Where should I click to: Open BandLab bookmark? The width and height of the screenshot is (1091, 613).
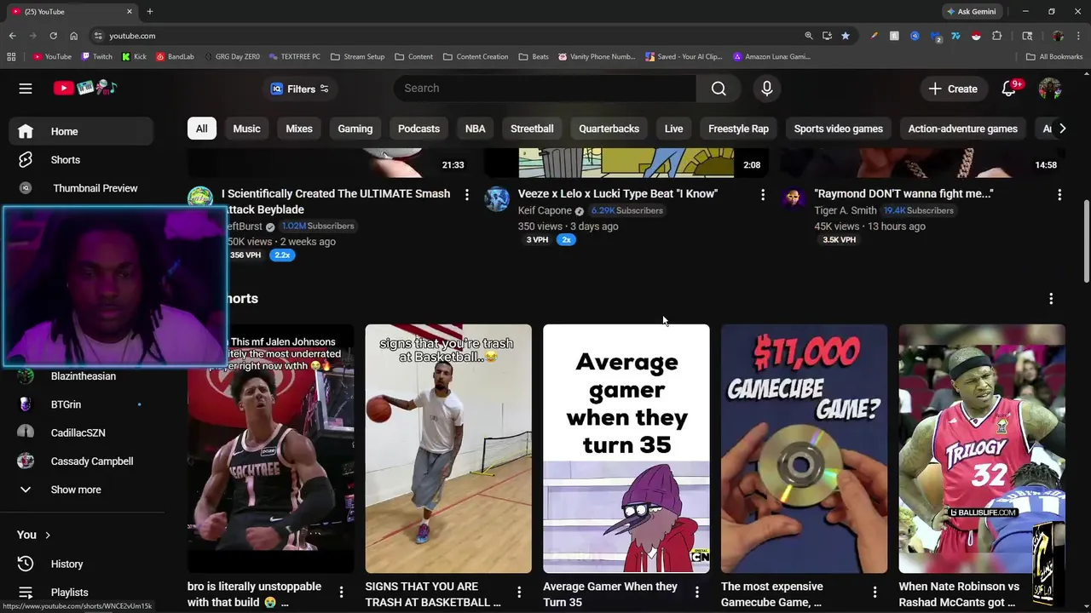pyautogui.click(x=175, y=57)
